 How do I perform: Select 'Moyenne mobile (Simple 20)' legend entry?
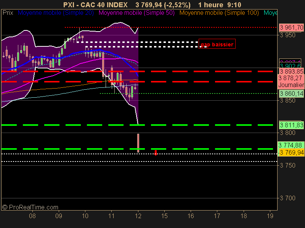coord(56,13)
